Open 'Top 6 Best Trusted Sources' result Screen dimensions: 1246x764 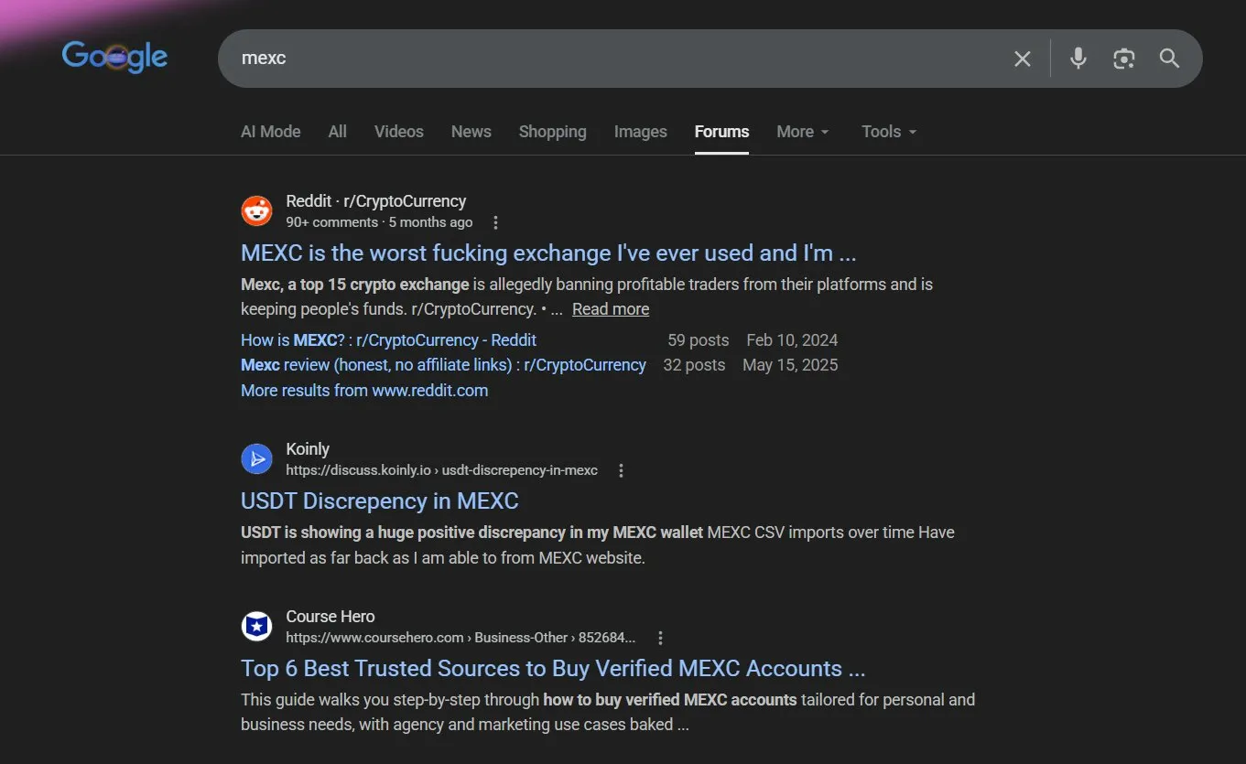click(553, 668)
